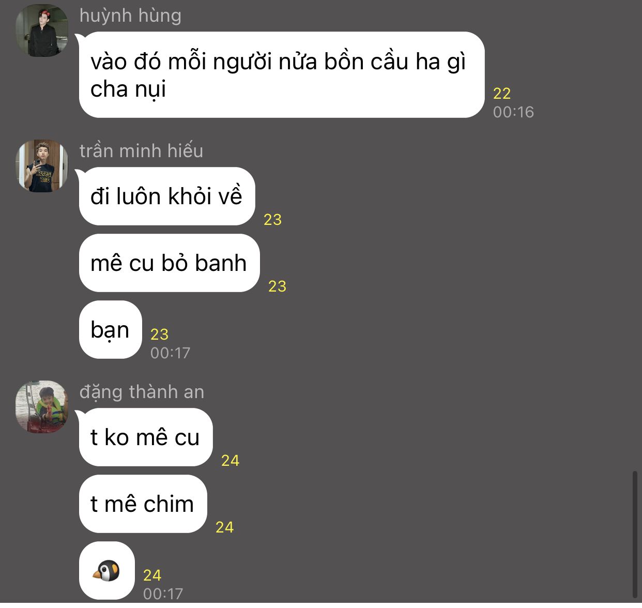Image resolution: width=642 pixels, height=608 pixels.
Task: Click the sender name trần minh hiếu
Action: (x=141, y=151)
